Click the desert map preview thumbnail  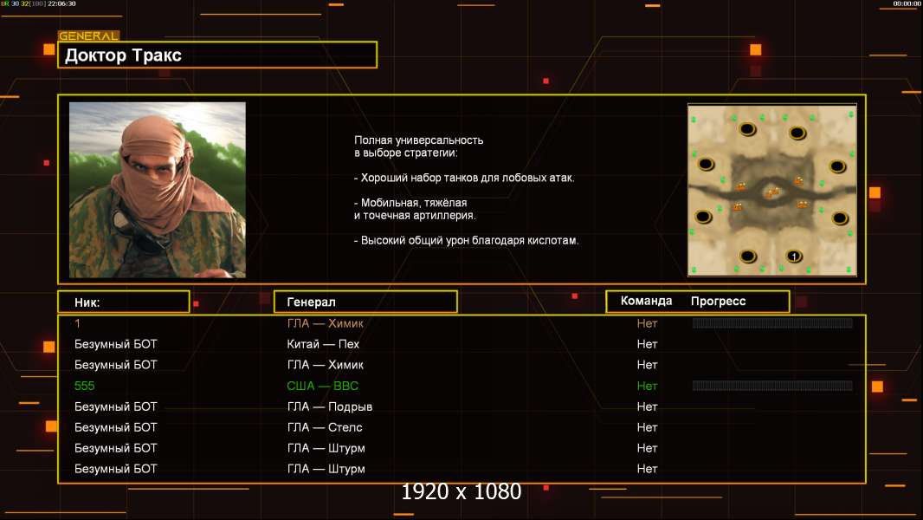point(772,190)
